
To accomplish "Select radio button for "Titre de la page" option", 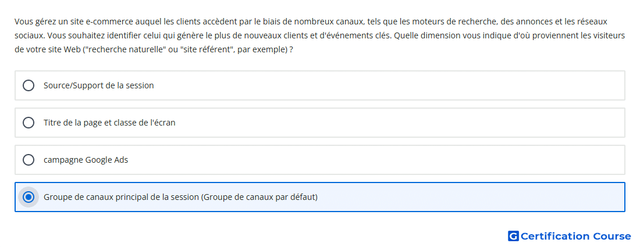I will tap(28, 123).
